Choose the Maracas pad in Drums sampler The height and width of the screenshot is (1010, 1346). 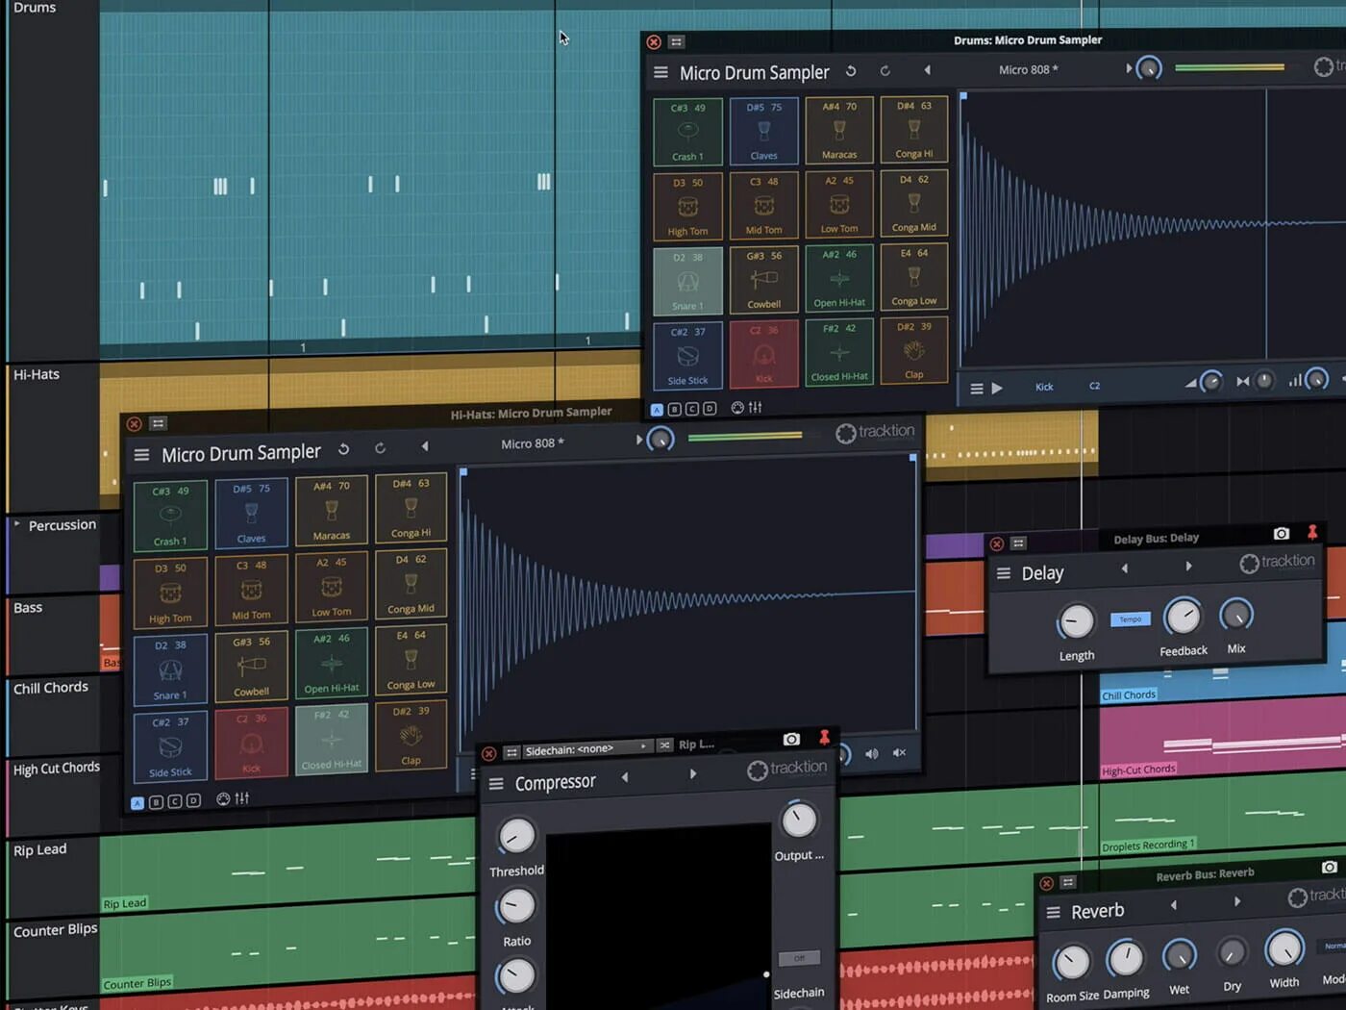coord(839,129)
